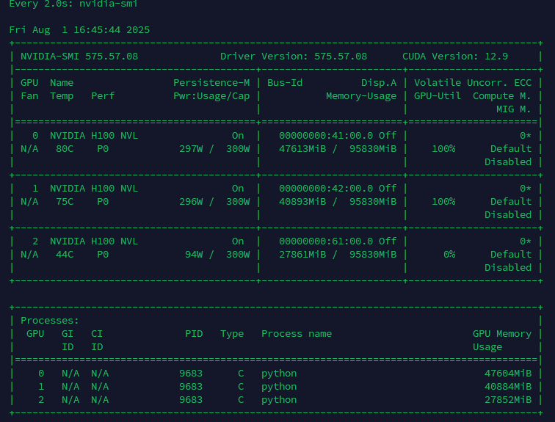Click GPU 2 utilization 0%
This screenshot has width=555, height=422.
pos(449,255)
